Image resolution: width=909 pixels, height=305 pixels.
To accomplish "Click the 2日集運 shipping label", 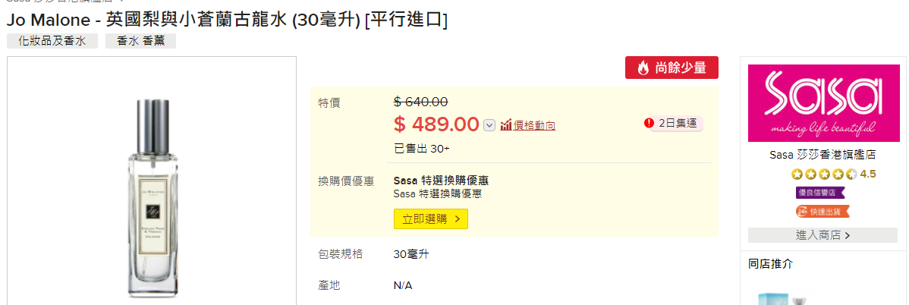I will [x=678, y=123].
